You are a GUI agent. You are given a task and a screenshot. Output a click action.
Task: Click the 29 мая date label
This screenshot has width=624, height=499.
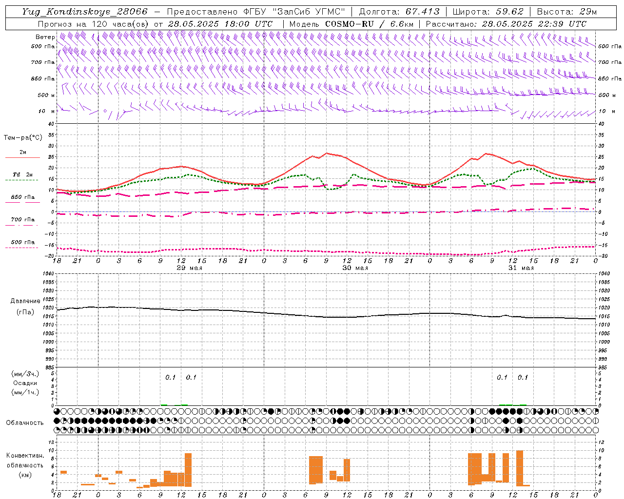(190, 268)
